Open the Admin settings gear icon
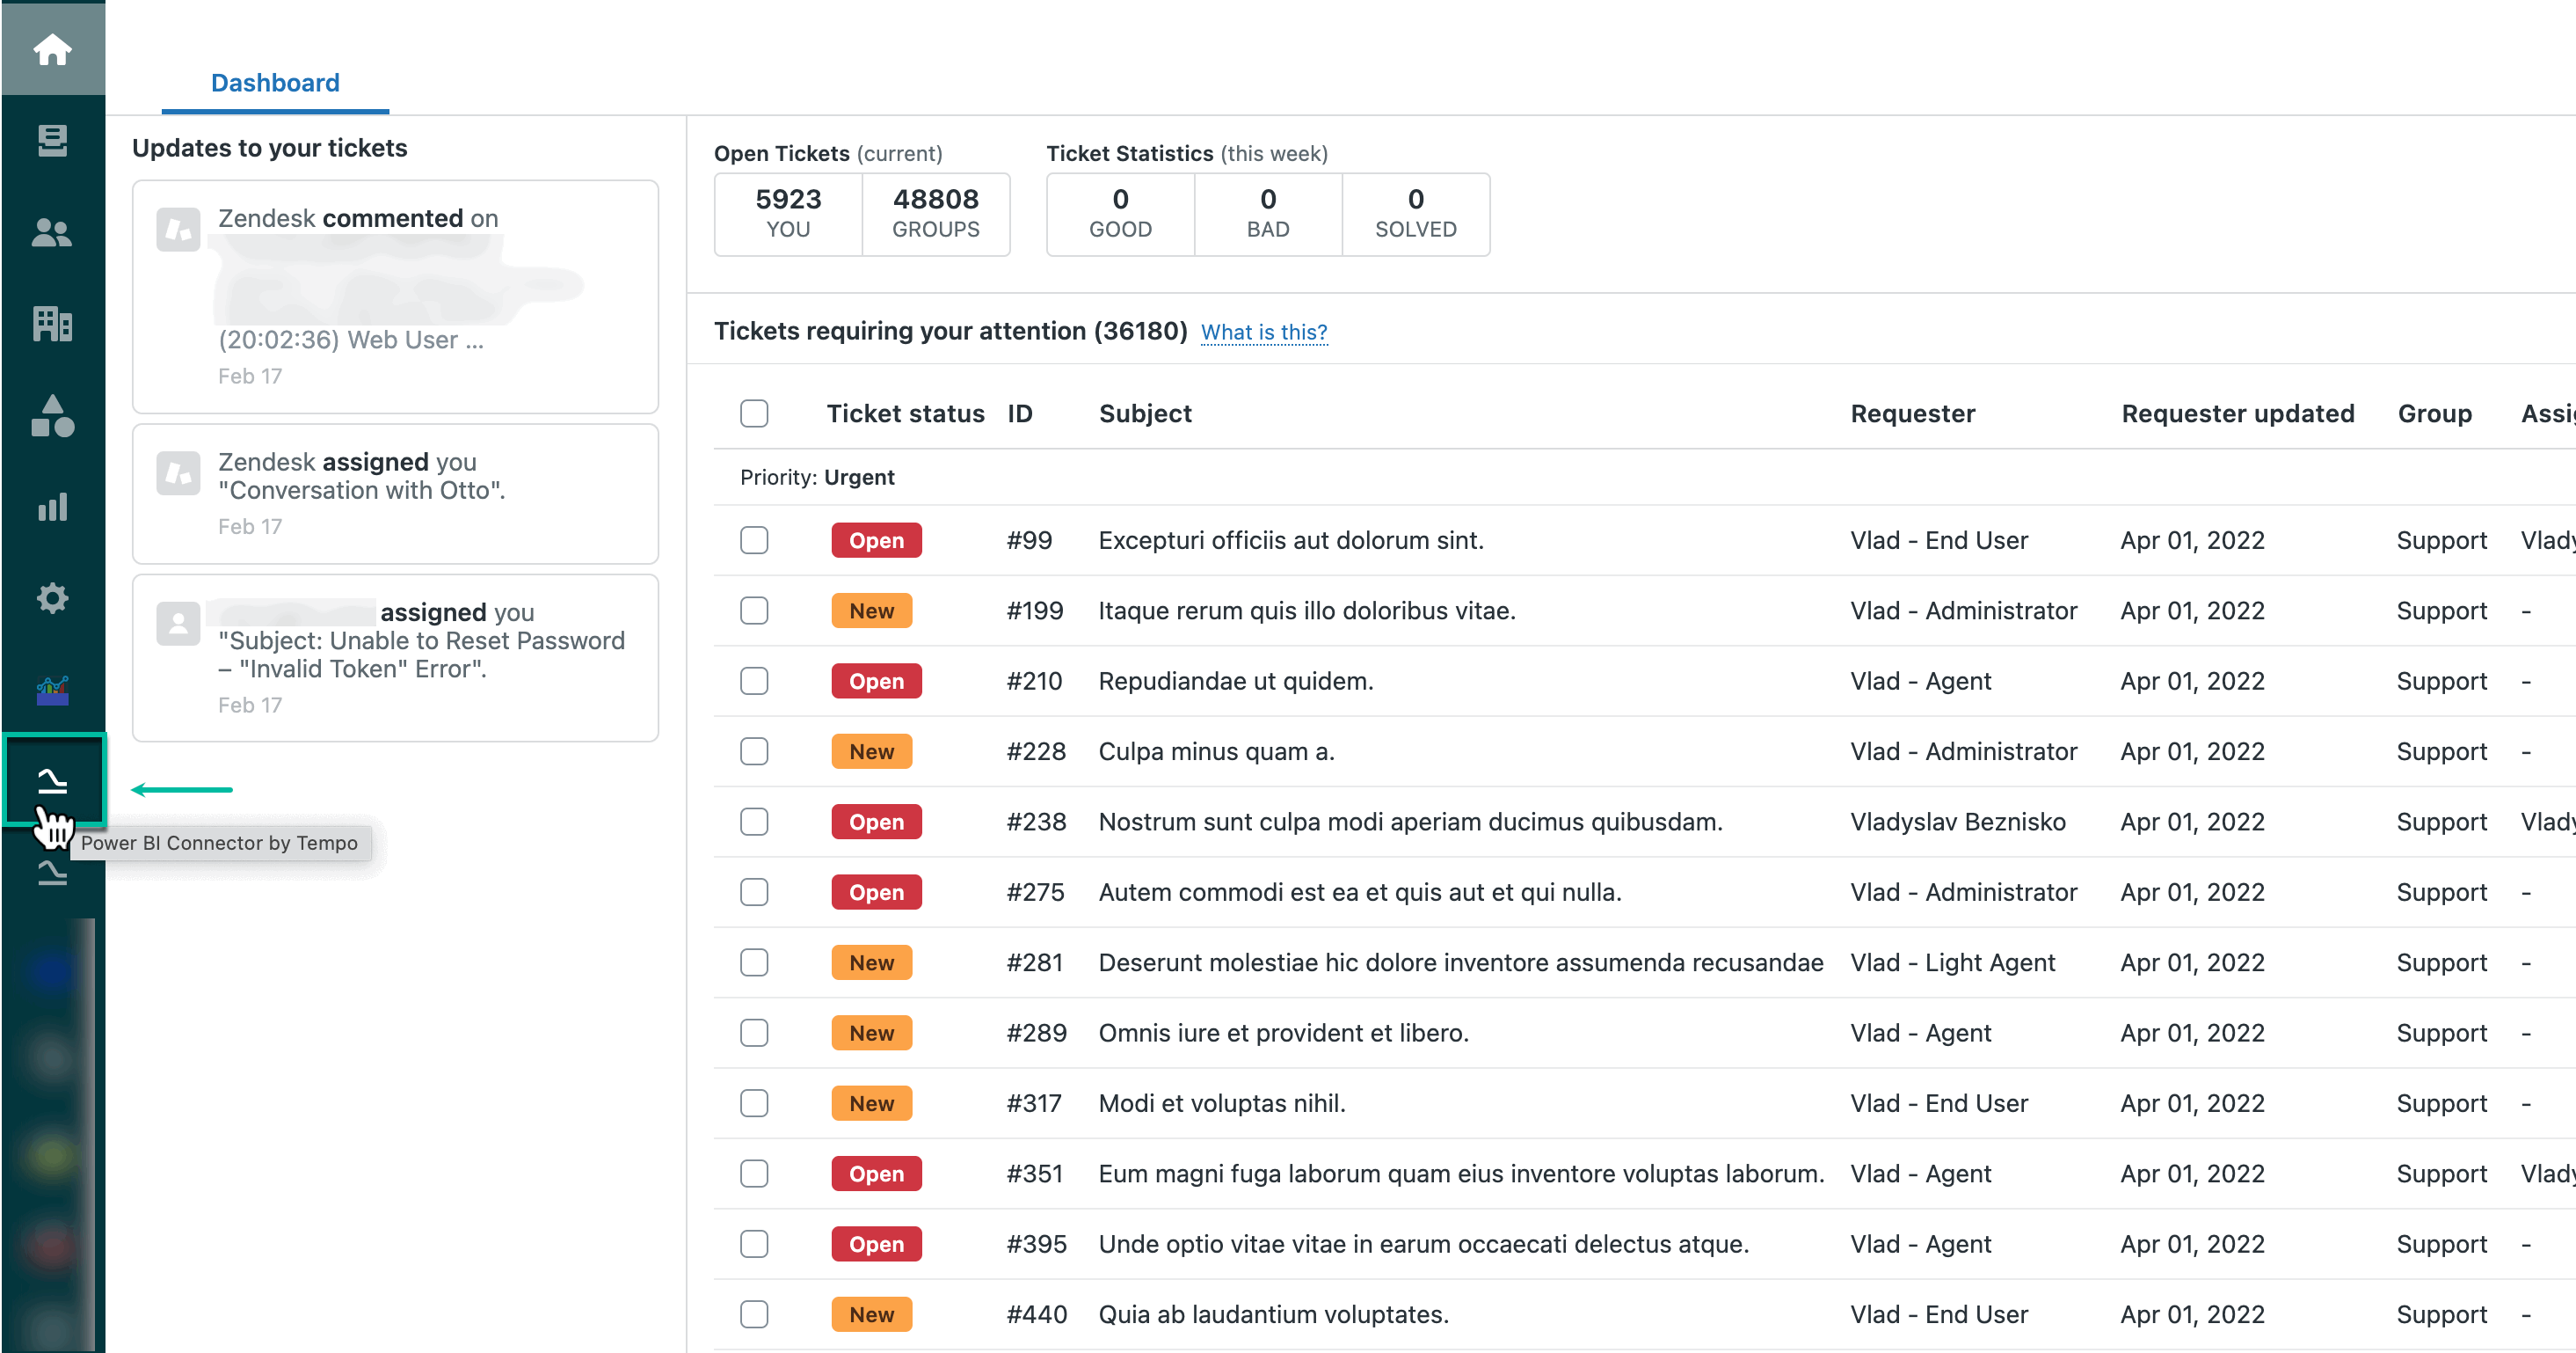The height and width of the screenshot is (1353, 2576). (x=52, y=597)
